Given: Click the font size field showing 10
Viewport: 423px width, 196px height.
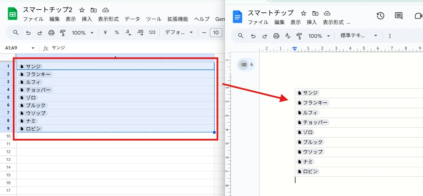Looking at the screenshot, I should pos(216,33).
